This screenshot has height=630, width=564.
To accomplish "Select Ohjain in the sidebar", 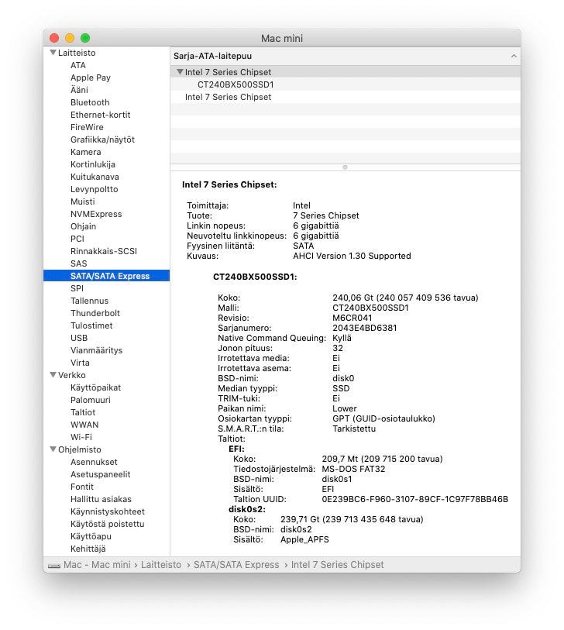I will click(x=83, y=226).
